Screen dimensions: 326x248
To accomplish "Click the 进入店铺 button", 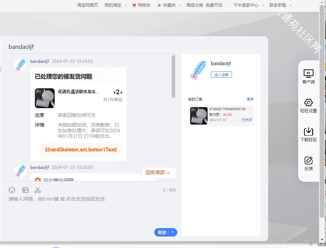I will pyautogui.click(x=222, y=75).
